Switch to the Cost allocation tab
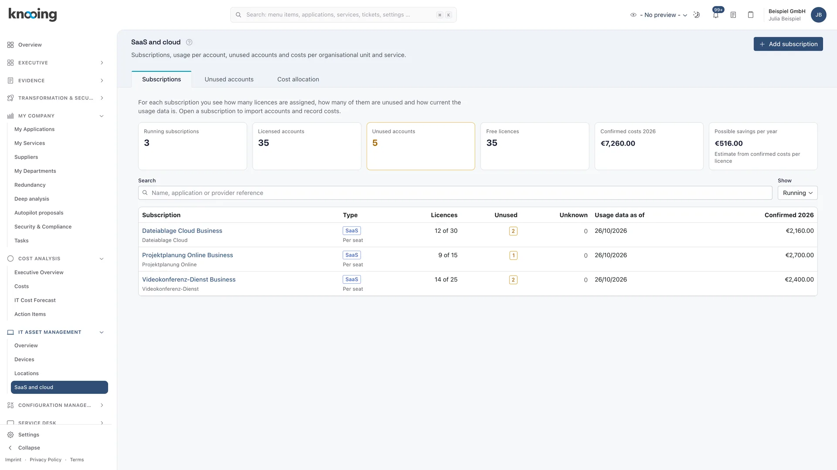Image resolution: width=837 pixels, height=470 pixels. (298, 79)
